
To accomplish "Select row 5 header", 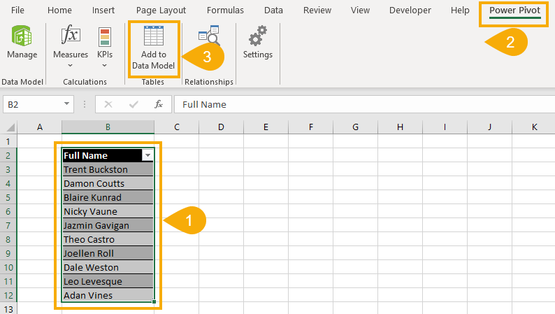I will 8,197.
